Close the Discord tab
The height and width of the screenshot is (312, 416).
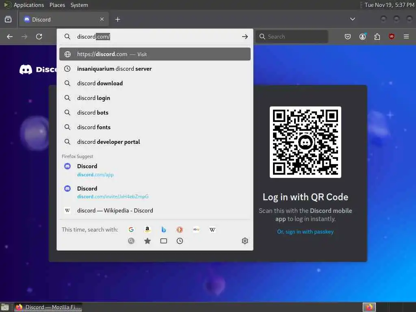[x=102, y=19]
